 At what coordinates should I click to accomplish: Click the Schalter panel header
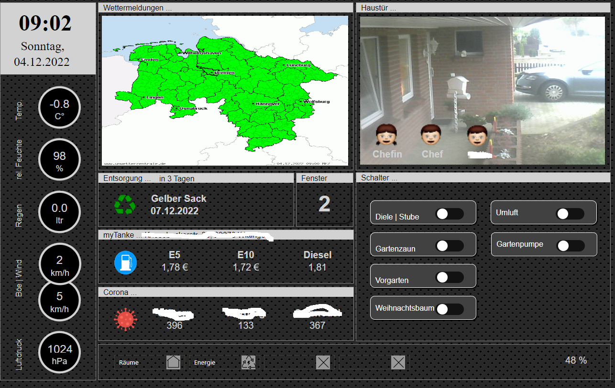coord(483,178)
